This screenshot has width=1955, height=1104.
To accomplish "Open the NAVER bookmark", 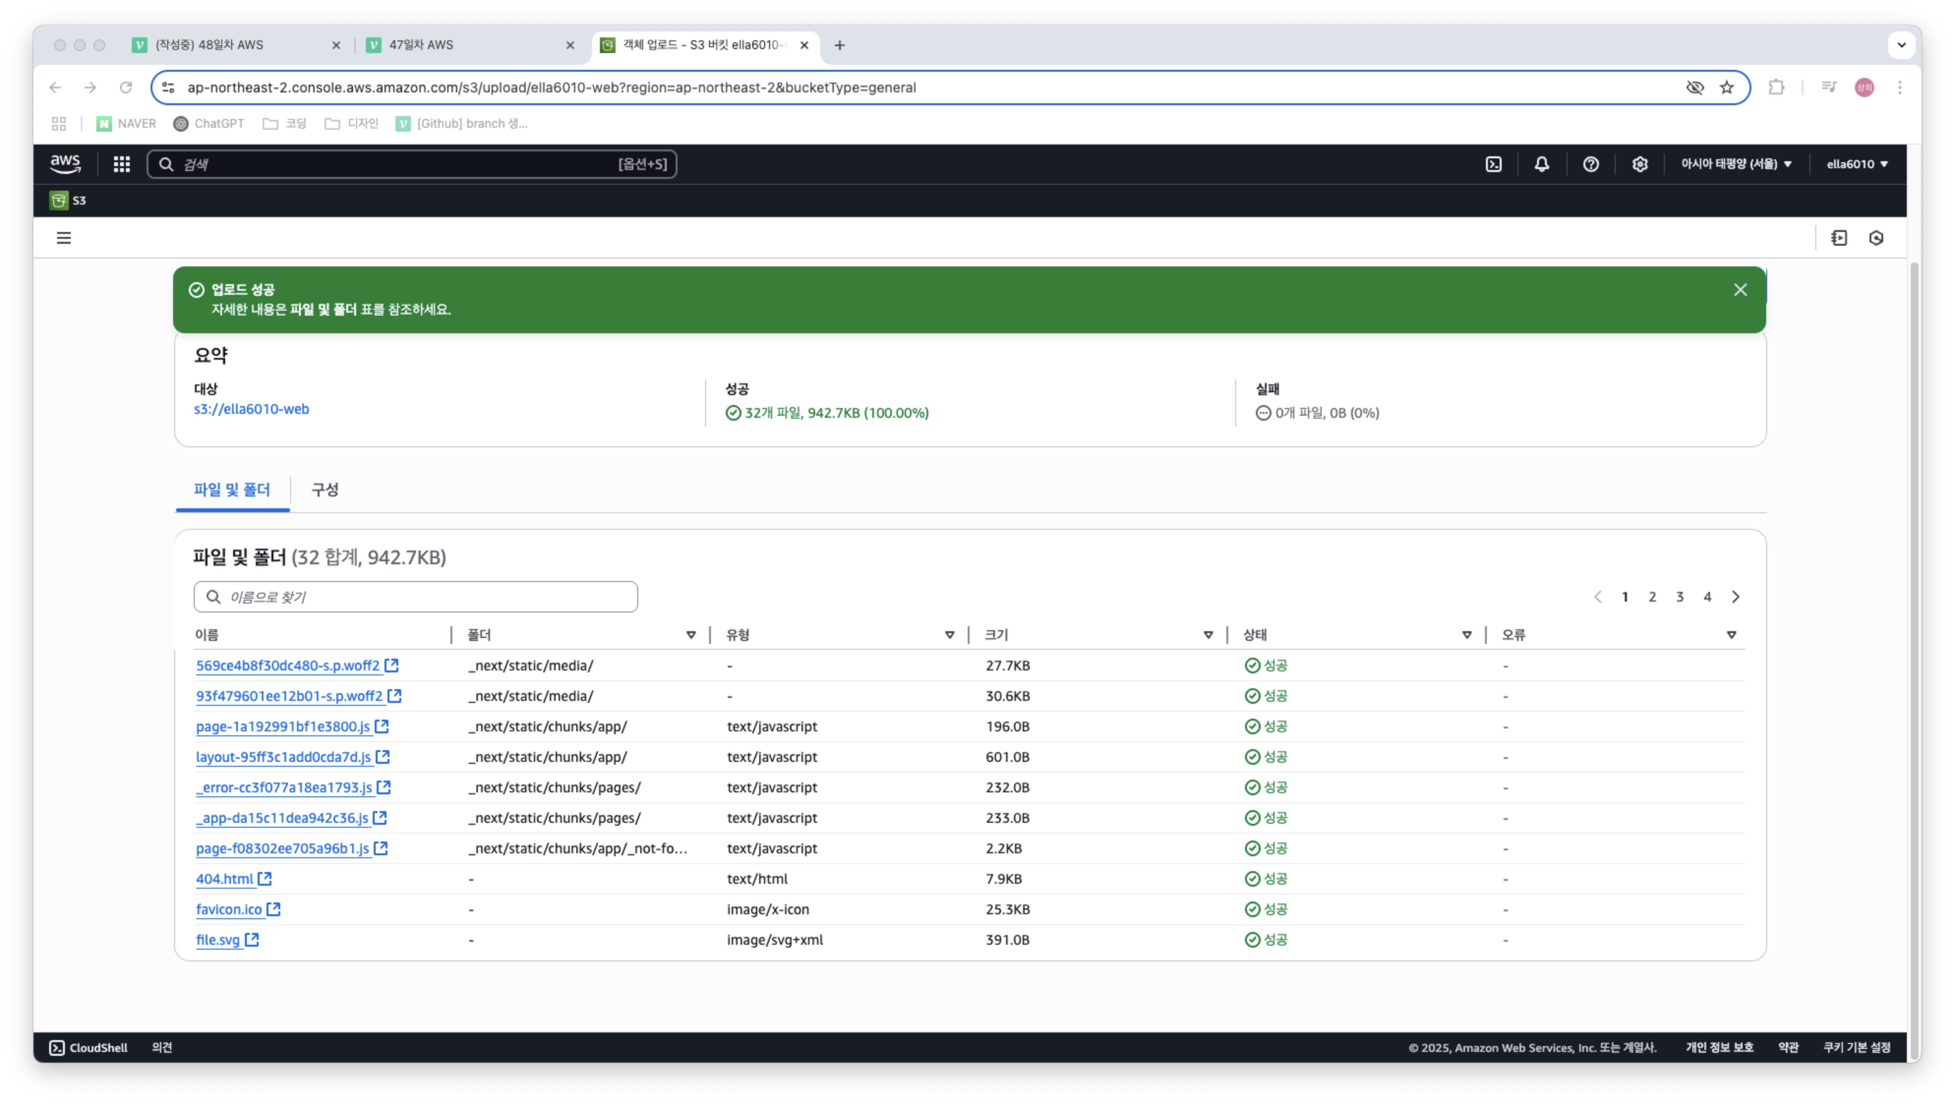I will point(127,124).
